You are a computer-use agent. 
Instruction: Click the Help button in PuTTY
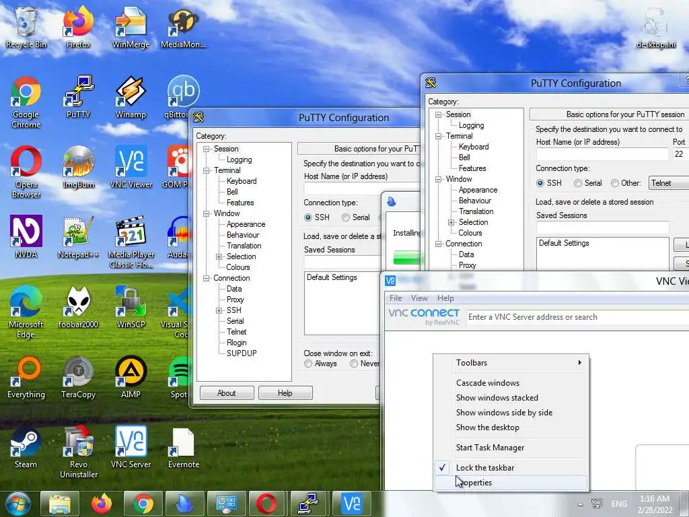pyautogui.click(x=285, y=393)
